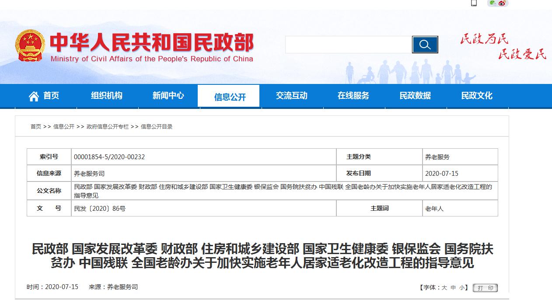552x300 pixels.
Task: Open the 交流互动 navigation tab
Action: coord(292,96)
